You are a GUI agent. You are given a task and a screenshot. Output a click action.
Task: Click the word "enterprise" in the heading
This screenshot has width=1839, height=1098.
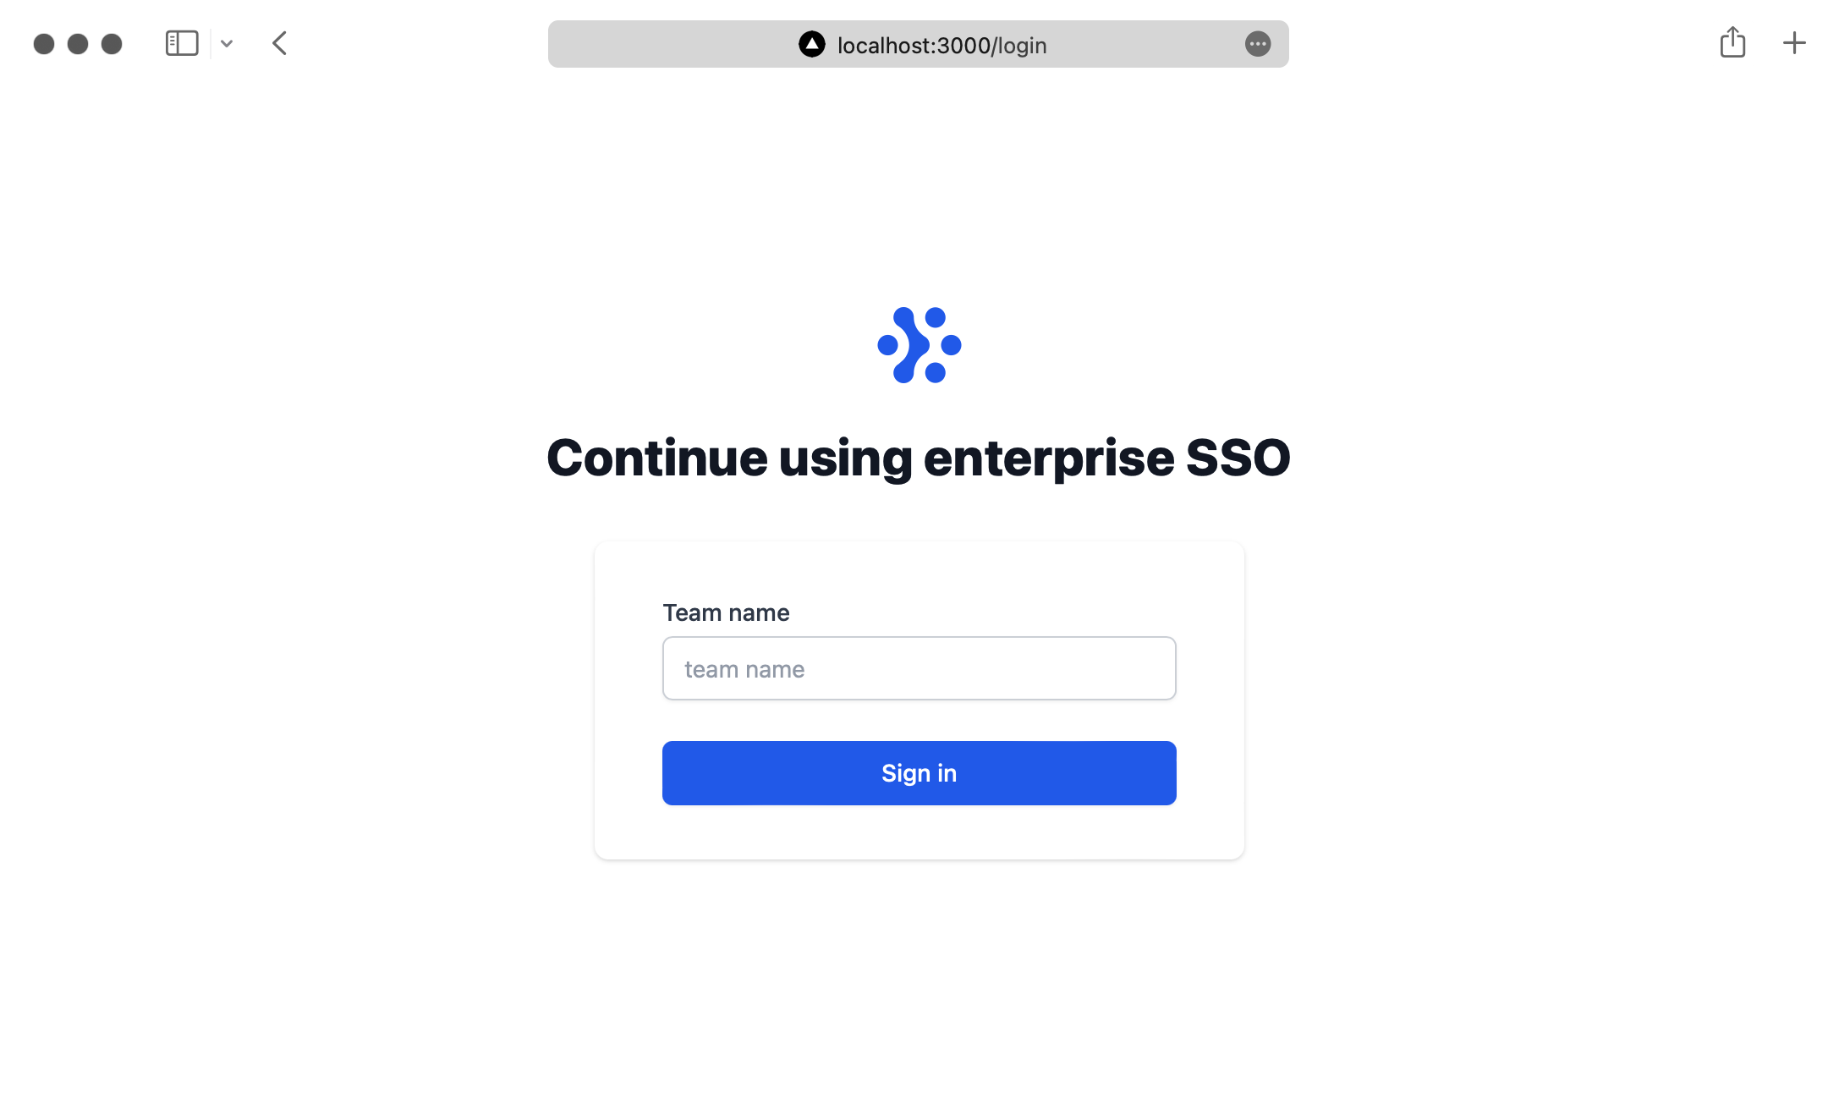point(1048,458)
